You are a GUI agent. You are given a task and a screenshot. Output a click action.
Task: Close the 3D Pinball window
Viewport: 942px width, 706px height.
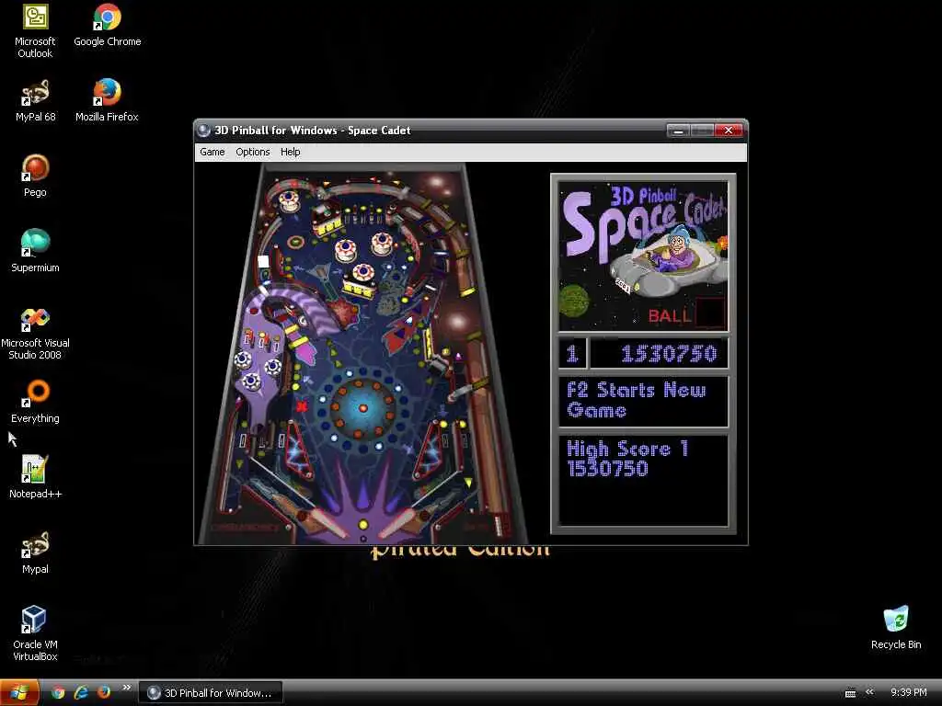pos(729,131)
